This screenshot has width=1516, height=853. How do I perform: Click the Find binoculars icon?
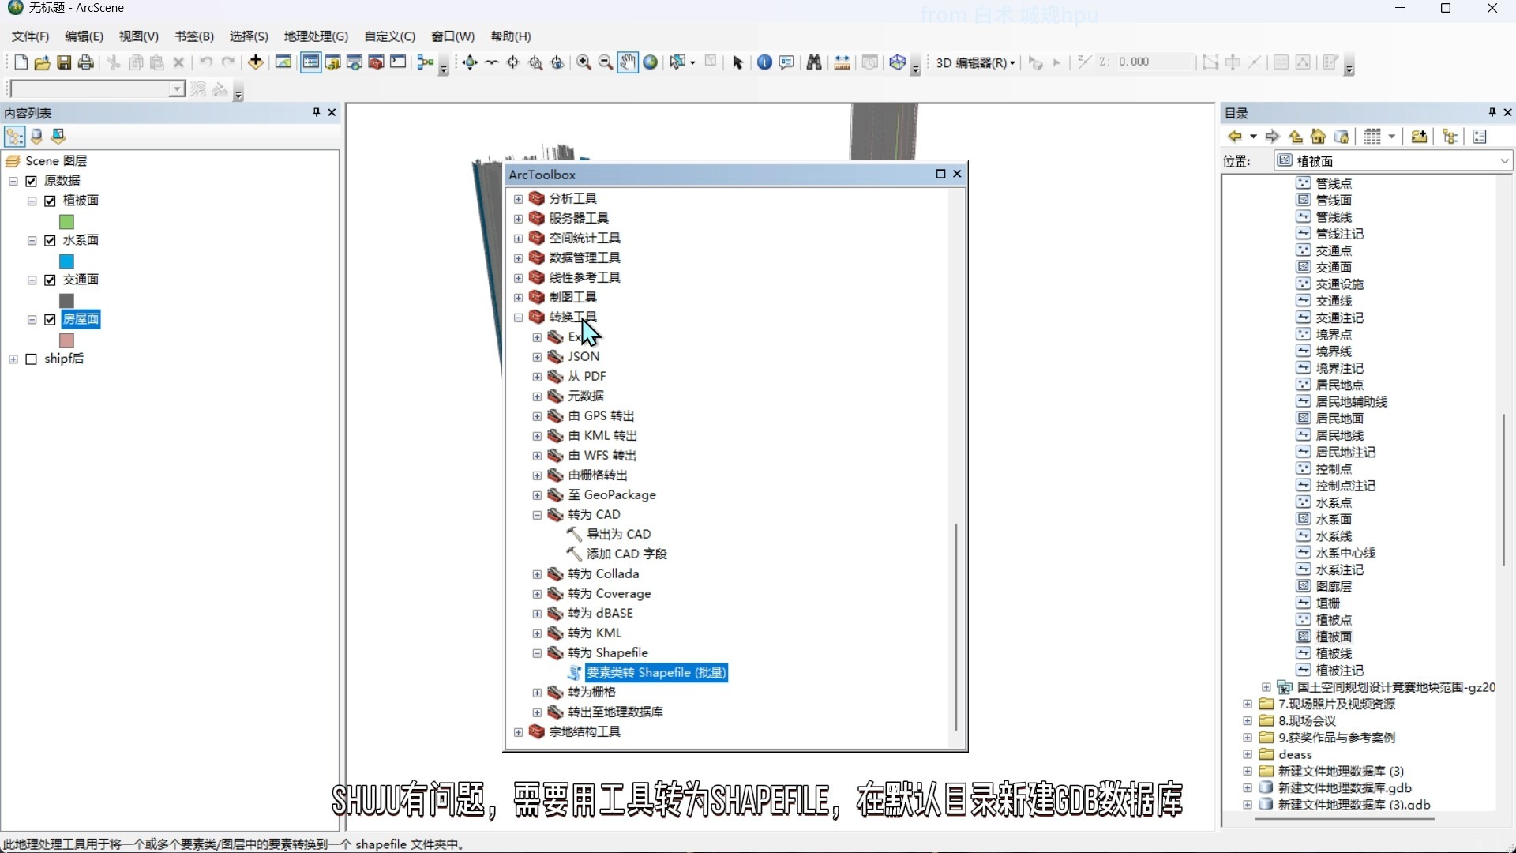click(x=814, y=62)
